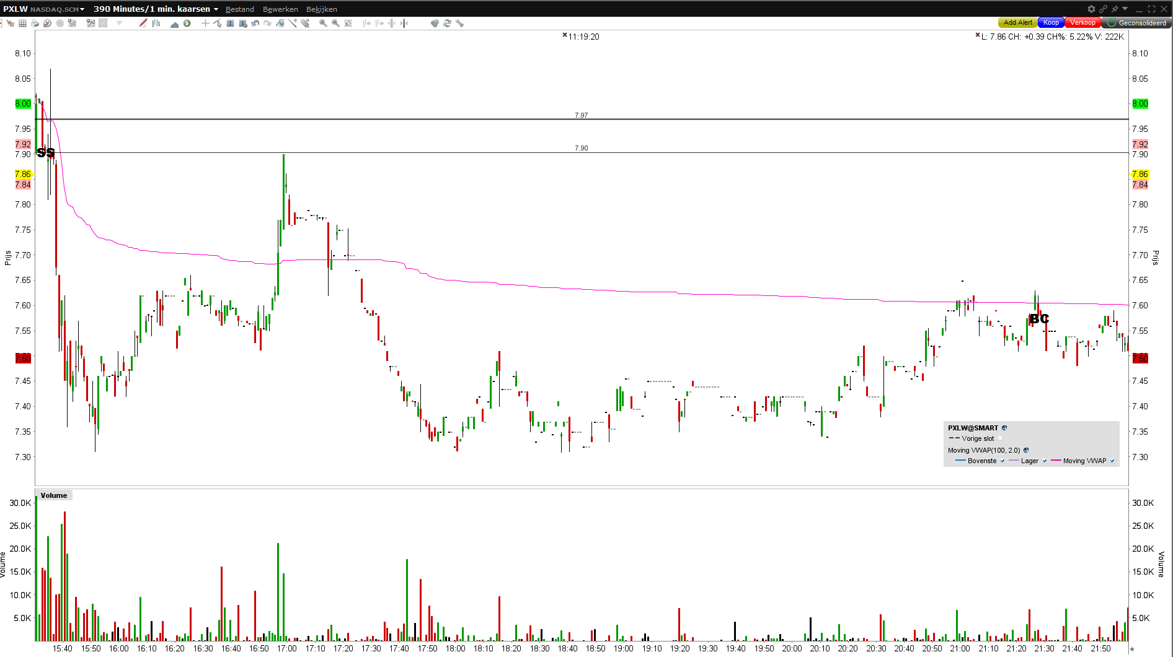Click the green dollar sign icon

click(187, 23)
